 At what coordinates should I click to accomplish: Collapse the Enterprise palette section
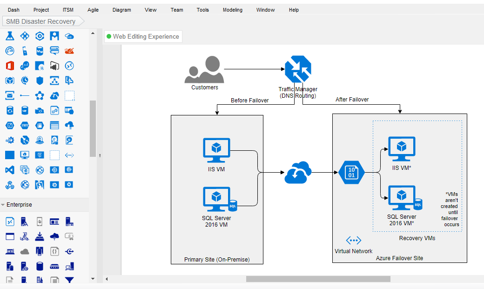pos(3,205)
